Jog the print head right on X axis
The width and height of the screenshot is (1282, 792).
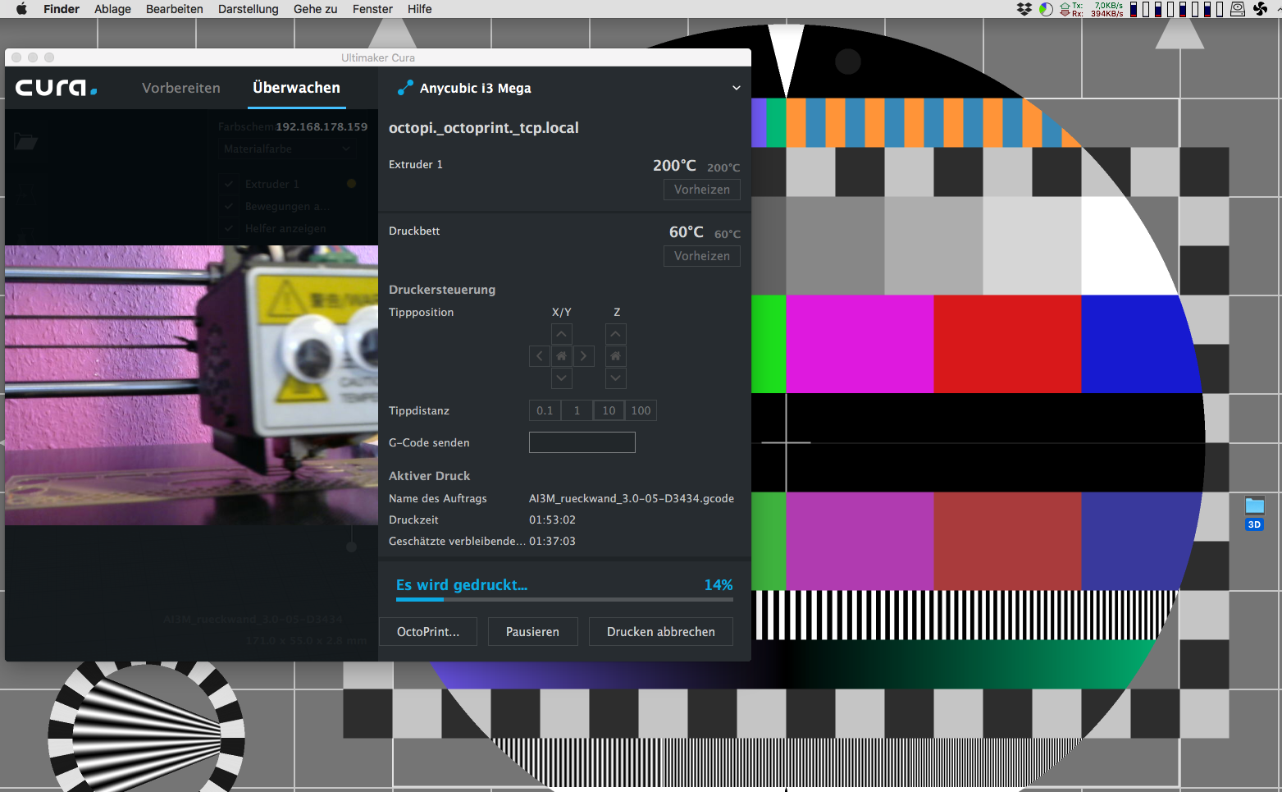click(x=583, y=356)
